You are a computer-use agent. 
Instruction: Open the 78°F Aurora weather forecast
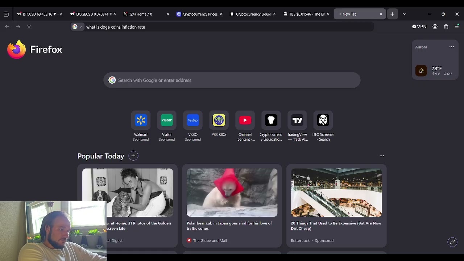coord(435,70)
